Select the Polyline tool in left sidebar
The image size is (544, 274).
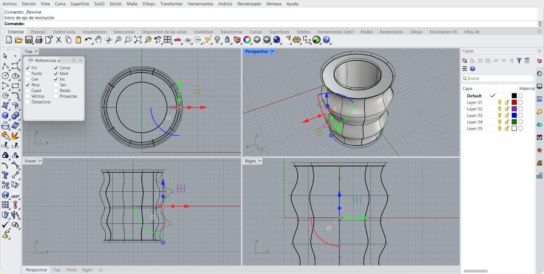coord(5,66)
